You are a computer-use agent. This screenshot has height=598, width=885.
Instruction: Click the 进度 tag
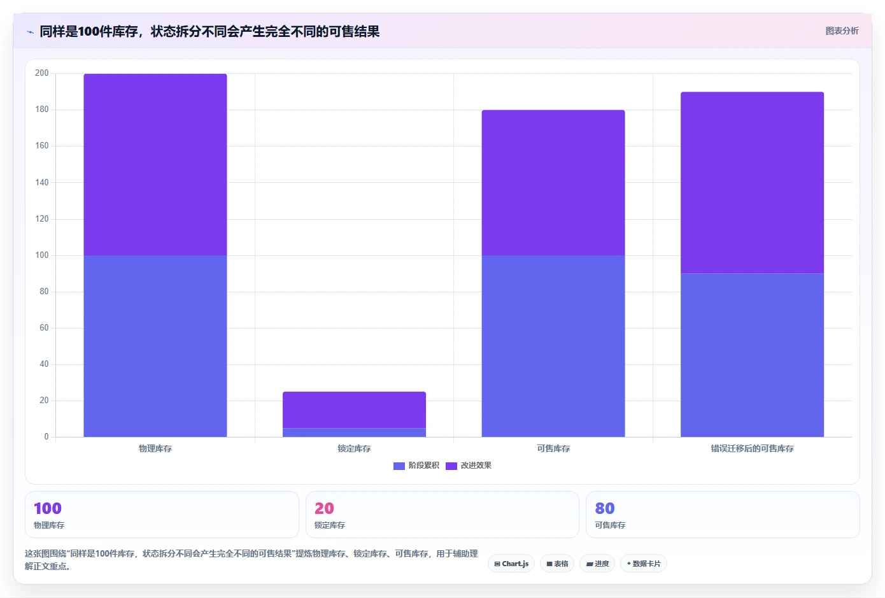[597, 564]
